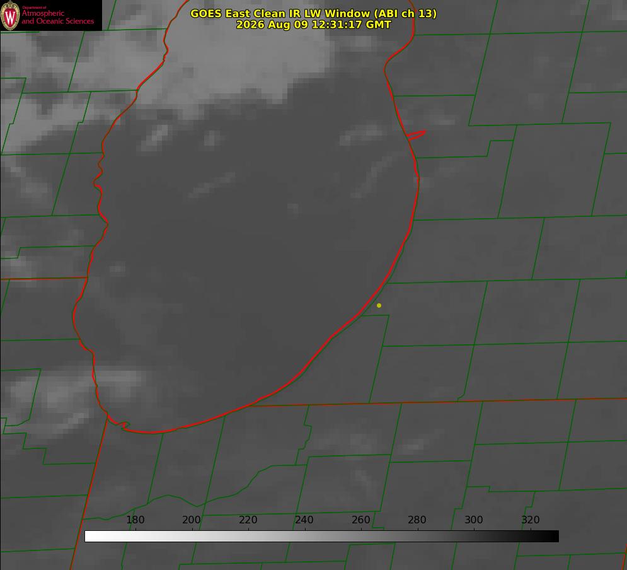
Task: Click the 300 temperature scale label
Action: point(474,520)
